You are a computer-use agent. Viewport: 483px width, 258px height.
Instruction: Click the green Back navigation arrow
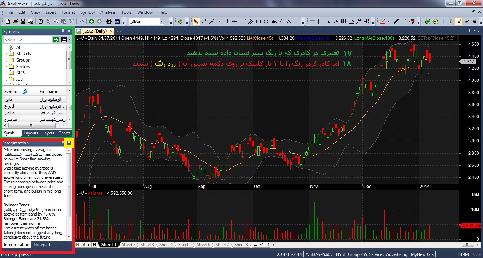(92, 22)
